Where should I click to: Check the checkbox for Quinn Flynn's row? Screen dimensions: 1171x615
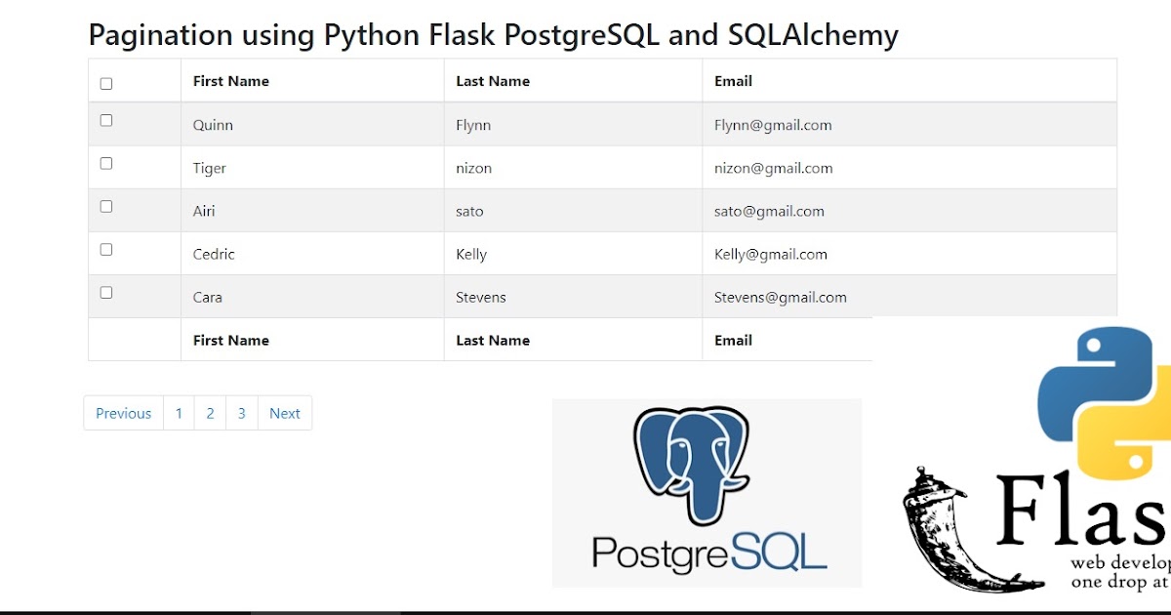[x=105, y=119]
